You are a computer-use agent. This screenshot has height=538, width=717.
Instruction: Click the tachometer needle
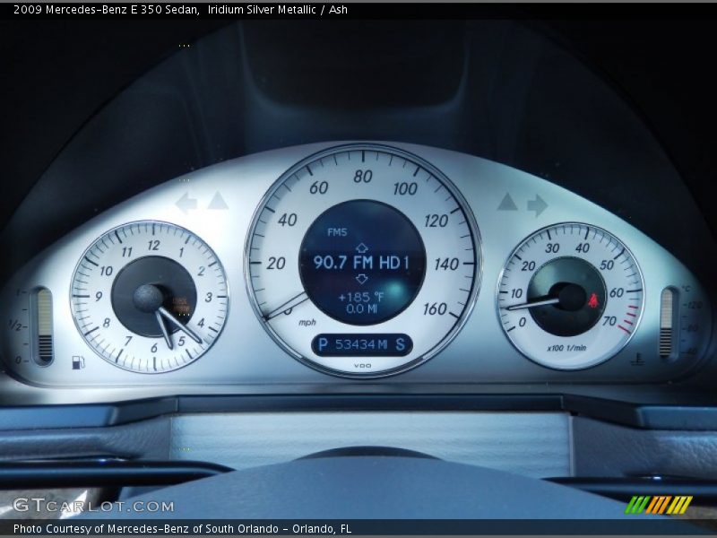click(533, 304)
